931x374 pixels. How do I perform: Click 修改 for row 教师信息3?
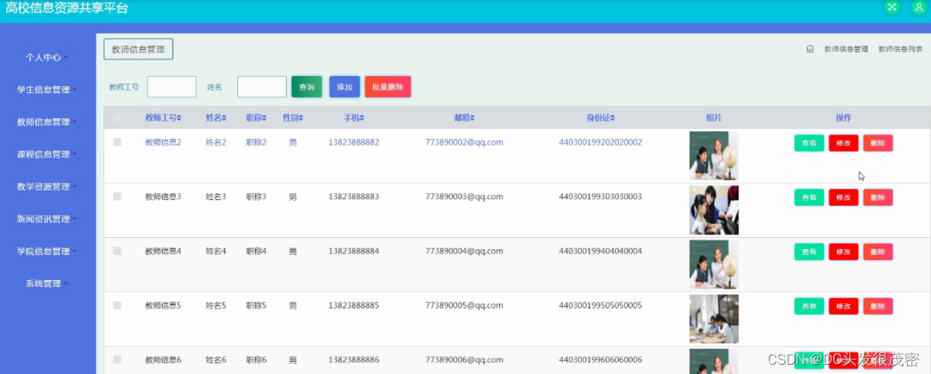coord(843,198)
